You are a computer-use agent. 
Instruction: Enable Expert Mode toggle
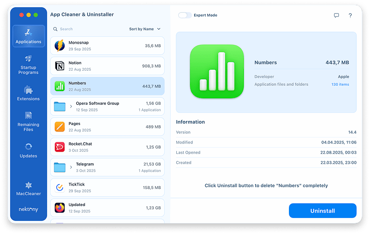[x=185, y=16]
